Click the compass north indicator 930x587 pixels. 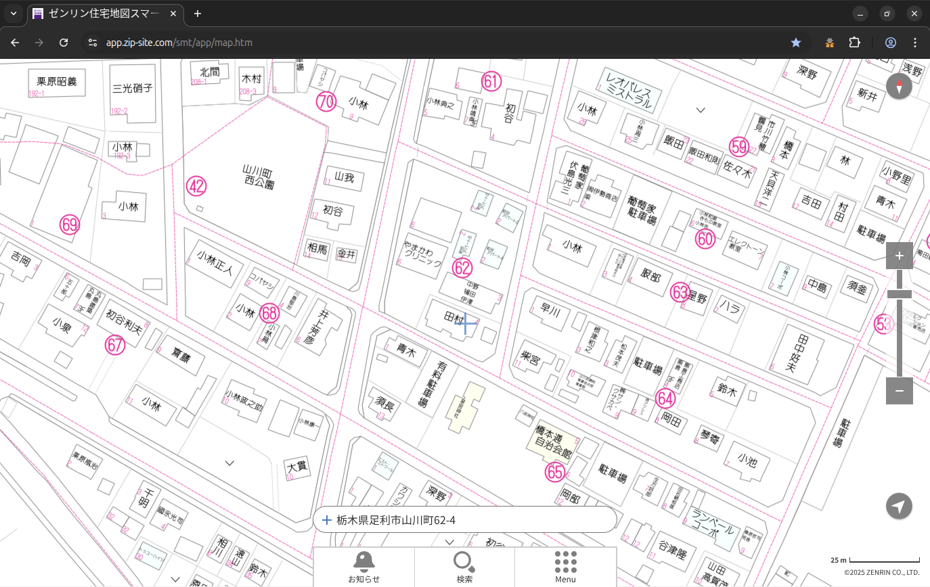tap(899, 87)
